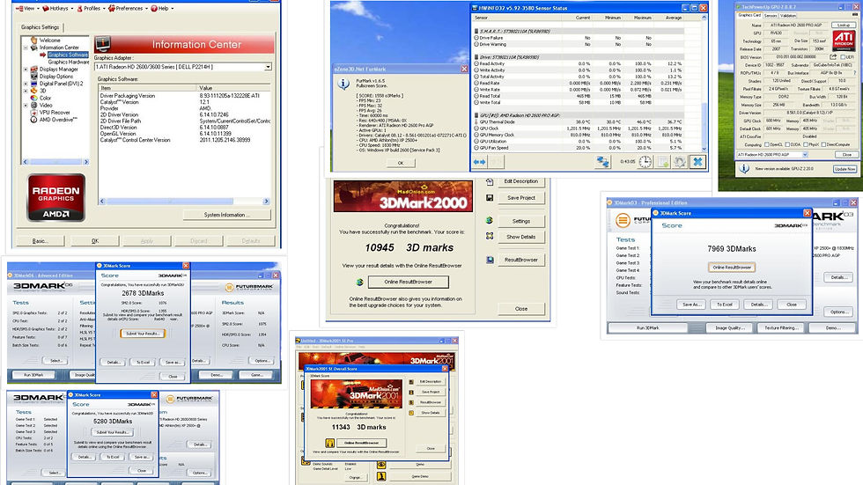Click the BIOS export share icon in GPU-Z
The width and height of the screenshot is (863, 485).
pos(833,56)
